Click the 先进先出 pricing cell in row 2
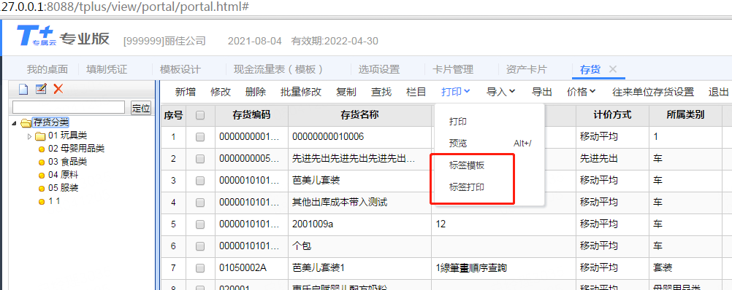 [x=612, y=159]
